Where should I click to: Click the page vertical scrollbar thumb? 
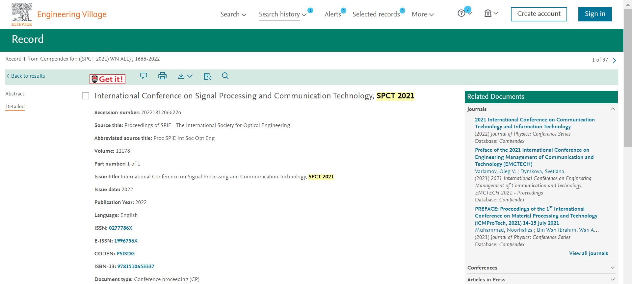coord(628,78)
